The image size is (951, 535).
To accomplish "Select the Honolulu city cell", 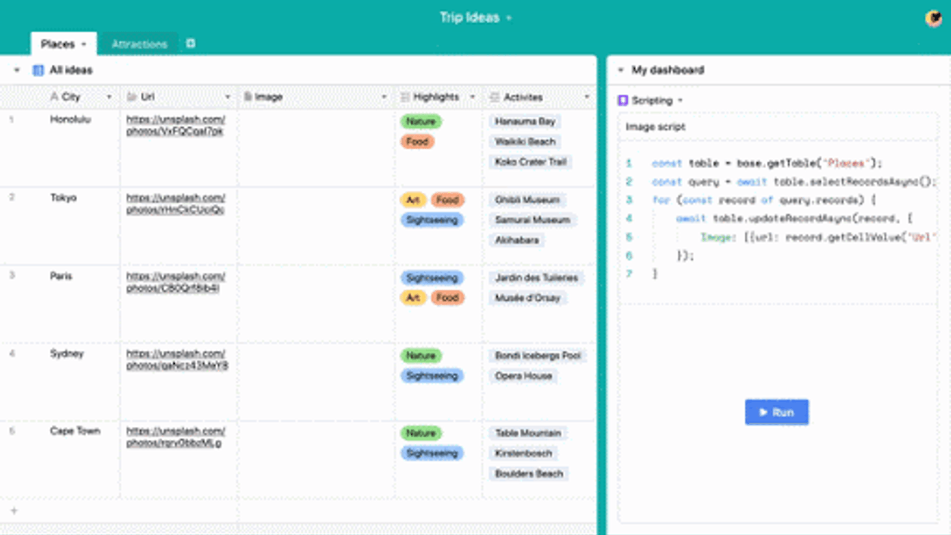I will click(70, 119).
